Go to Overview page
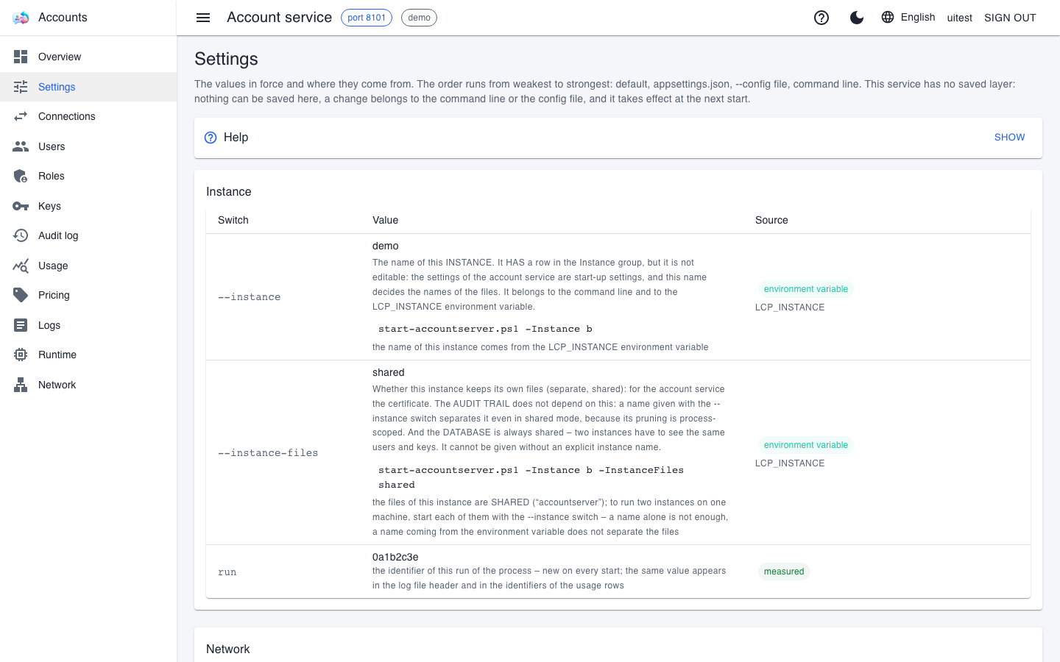1060x662 pixels. point(88,57)
